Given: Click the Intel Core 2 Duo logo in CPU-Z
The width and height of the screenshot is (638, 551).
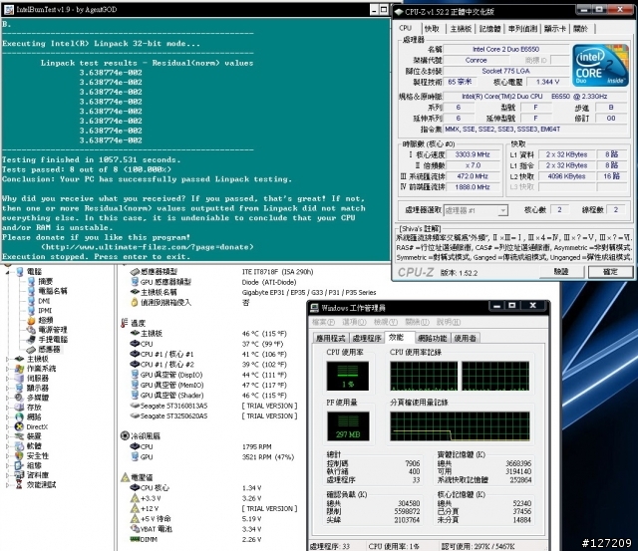Looking at the screenshot, I should click(600, 66).
